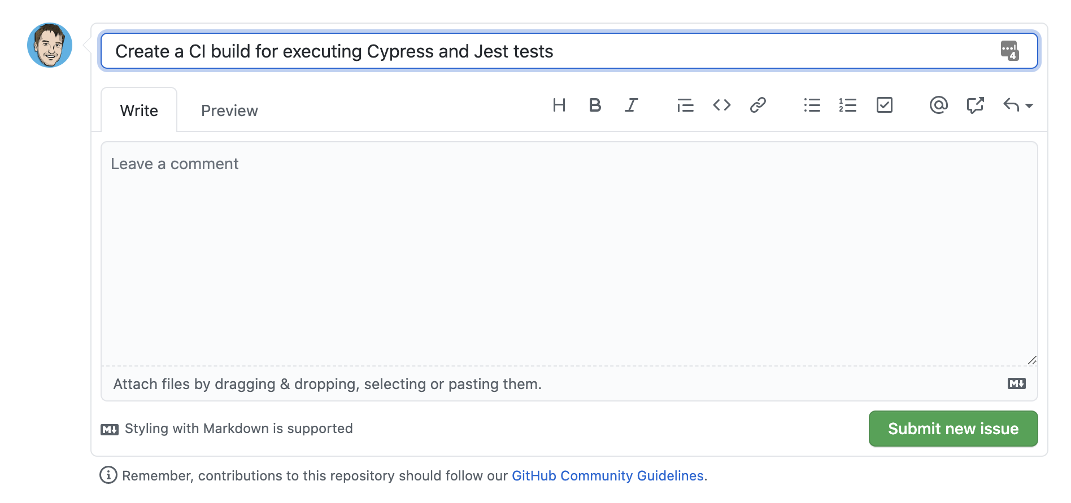This screenshot has width=1071, height=503.
Task: Click the Markdown icon beside styling note
Action: click(x=110, y=430)
